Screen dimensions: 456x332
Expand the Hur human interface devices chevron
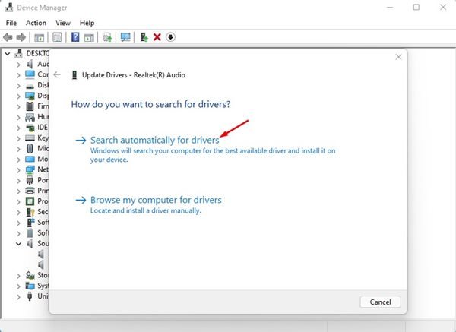click(18, 118)
